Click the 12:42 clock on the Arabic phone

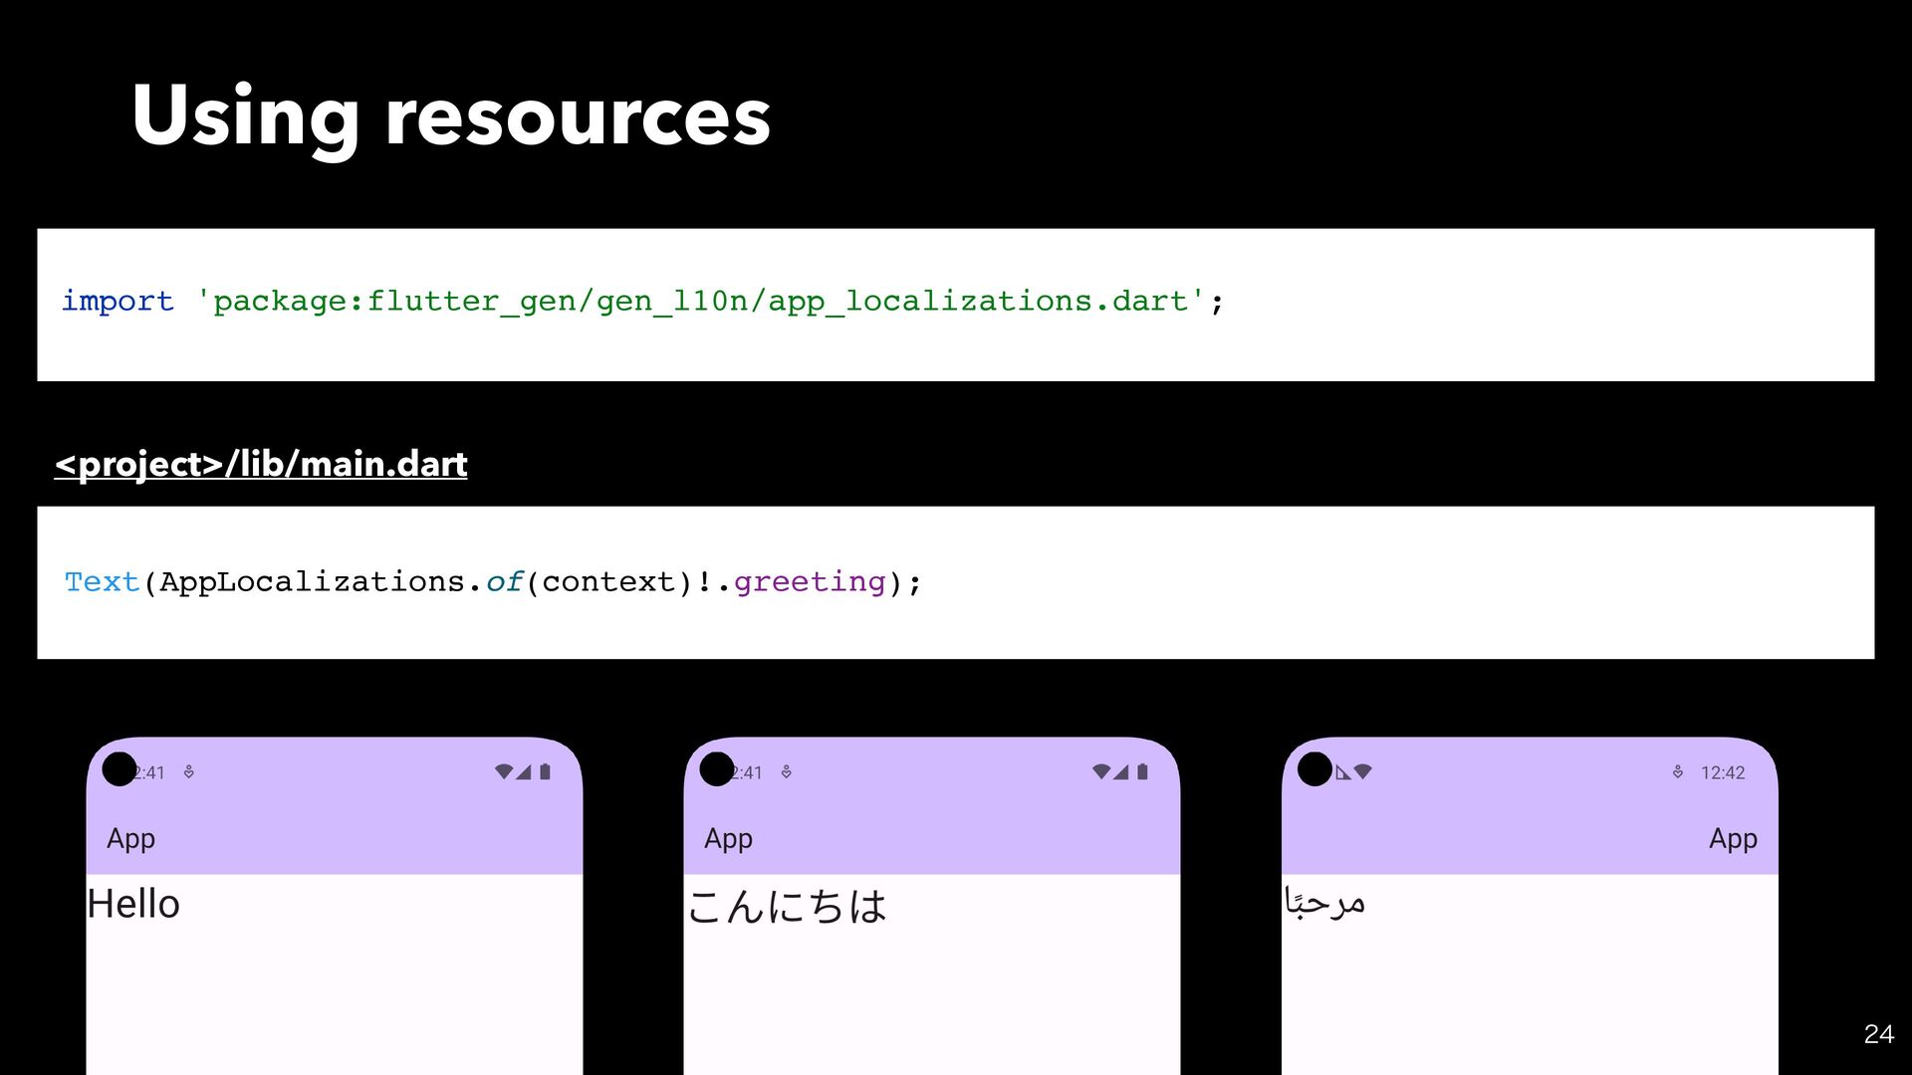(1722, 772)
